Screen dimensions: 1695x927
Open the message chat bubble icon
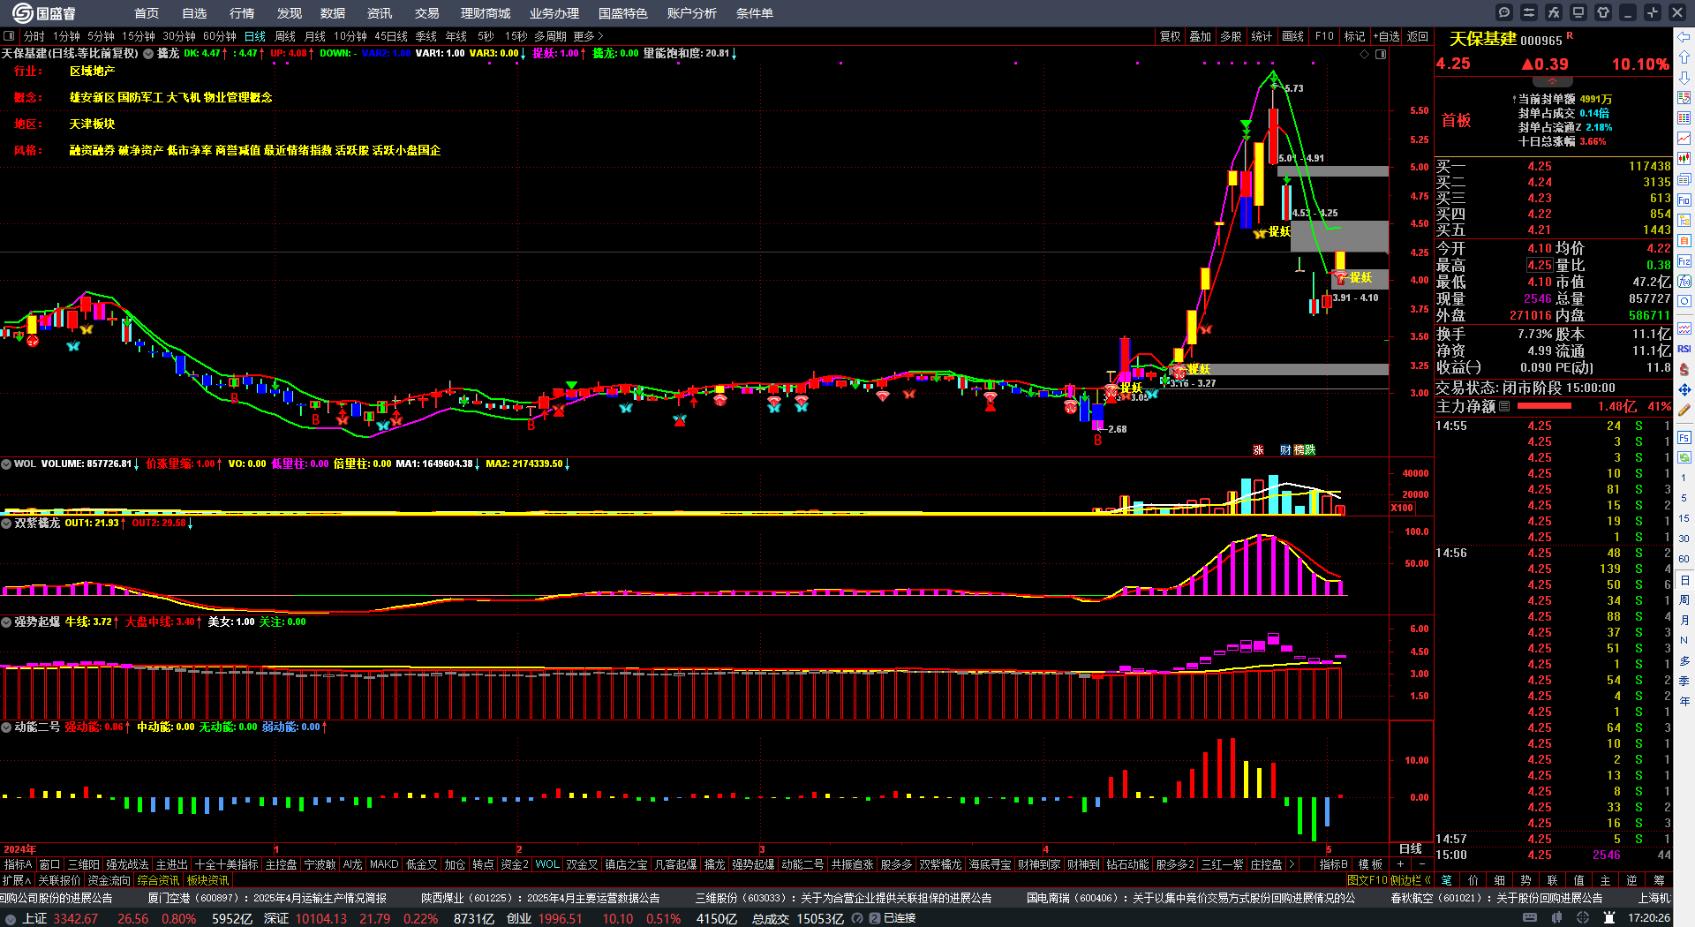[1504, 12]
